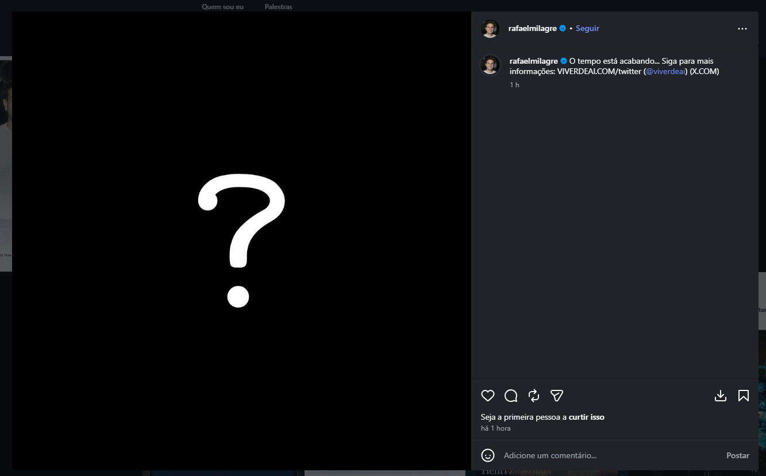Image resolution: width=766 pixels, height=476 pixels.
Task: Click Seguir to follow rafaelmilagre
Action: pyautogui.click(x=587, y=28)
